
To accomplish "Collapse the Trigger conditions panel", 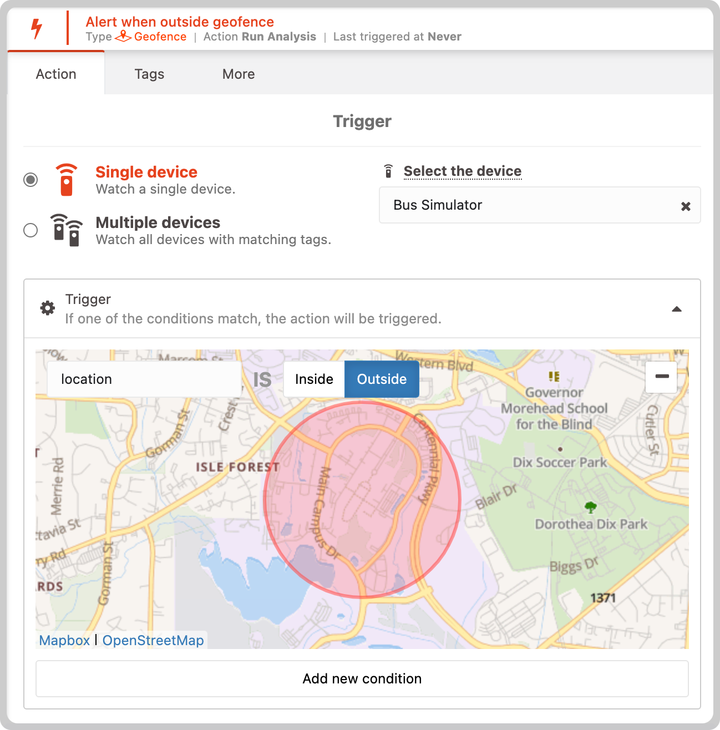I will 677,309.
